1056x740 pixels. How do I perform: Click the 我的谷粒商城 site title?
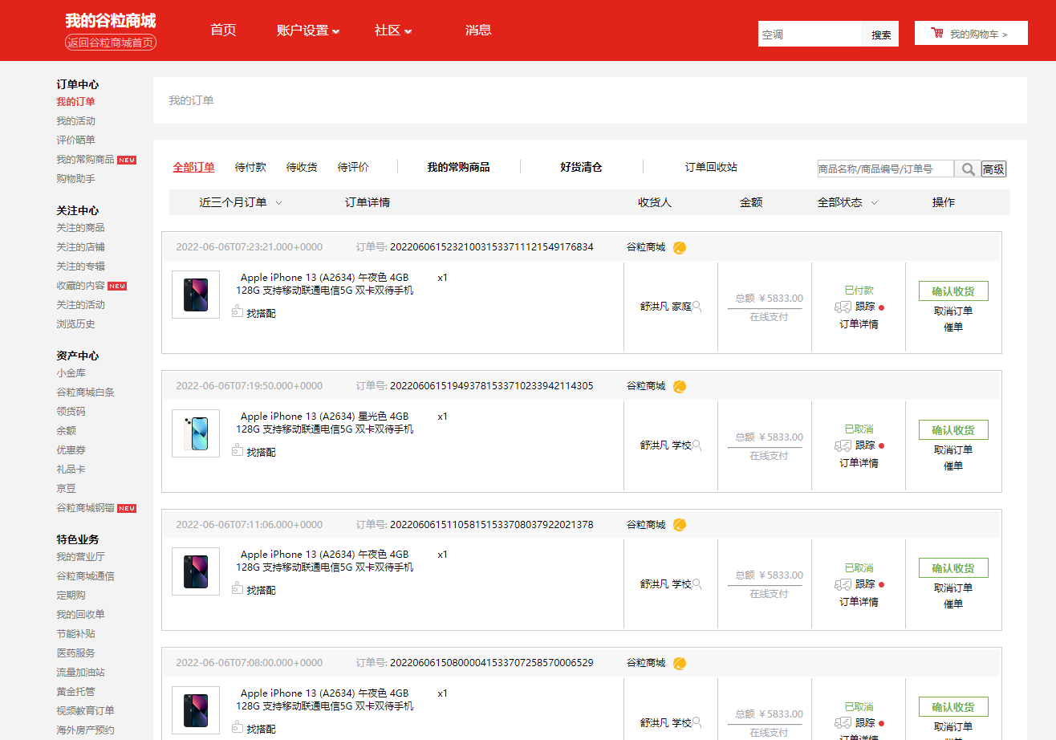pyautogui.click(x=111, y=21)
